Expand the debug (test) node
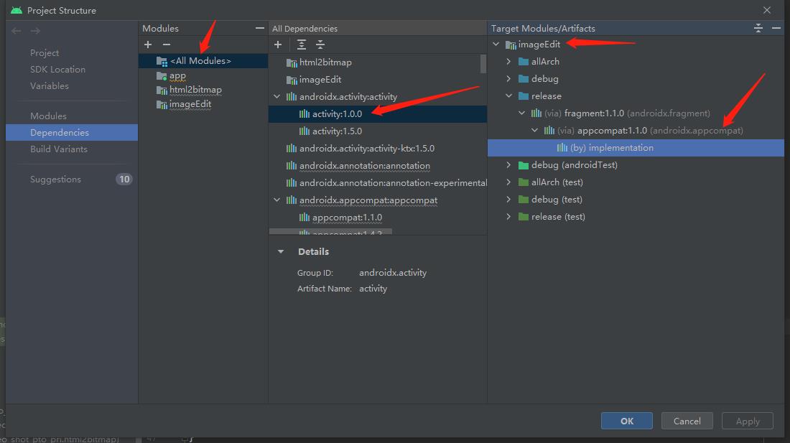Viewport: 790px width, 443px height. [509, 199]
